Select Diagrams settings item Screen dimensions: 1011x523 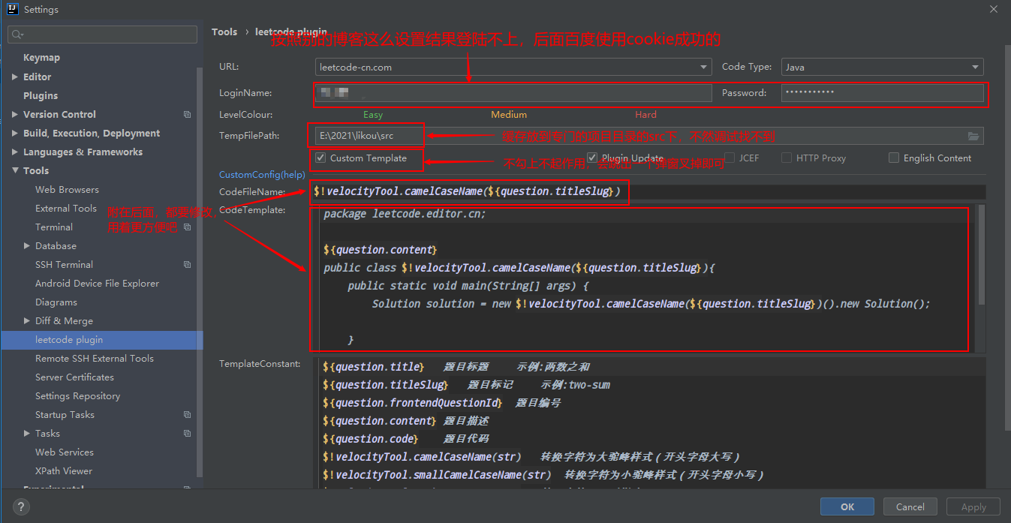point(56,302)
